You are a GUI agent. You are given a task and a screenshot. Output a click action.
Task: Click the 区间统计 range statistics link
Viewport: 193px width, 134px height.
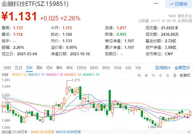pyautogui.click(x=163, y=67)
